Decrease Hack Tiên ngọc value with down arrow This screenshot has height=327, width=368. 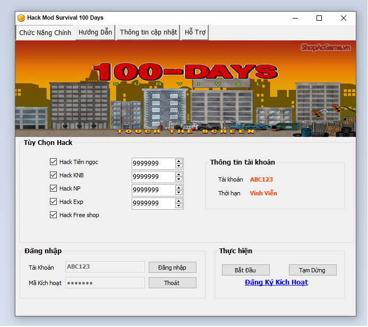[x=179, y=166]
